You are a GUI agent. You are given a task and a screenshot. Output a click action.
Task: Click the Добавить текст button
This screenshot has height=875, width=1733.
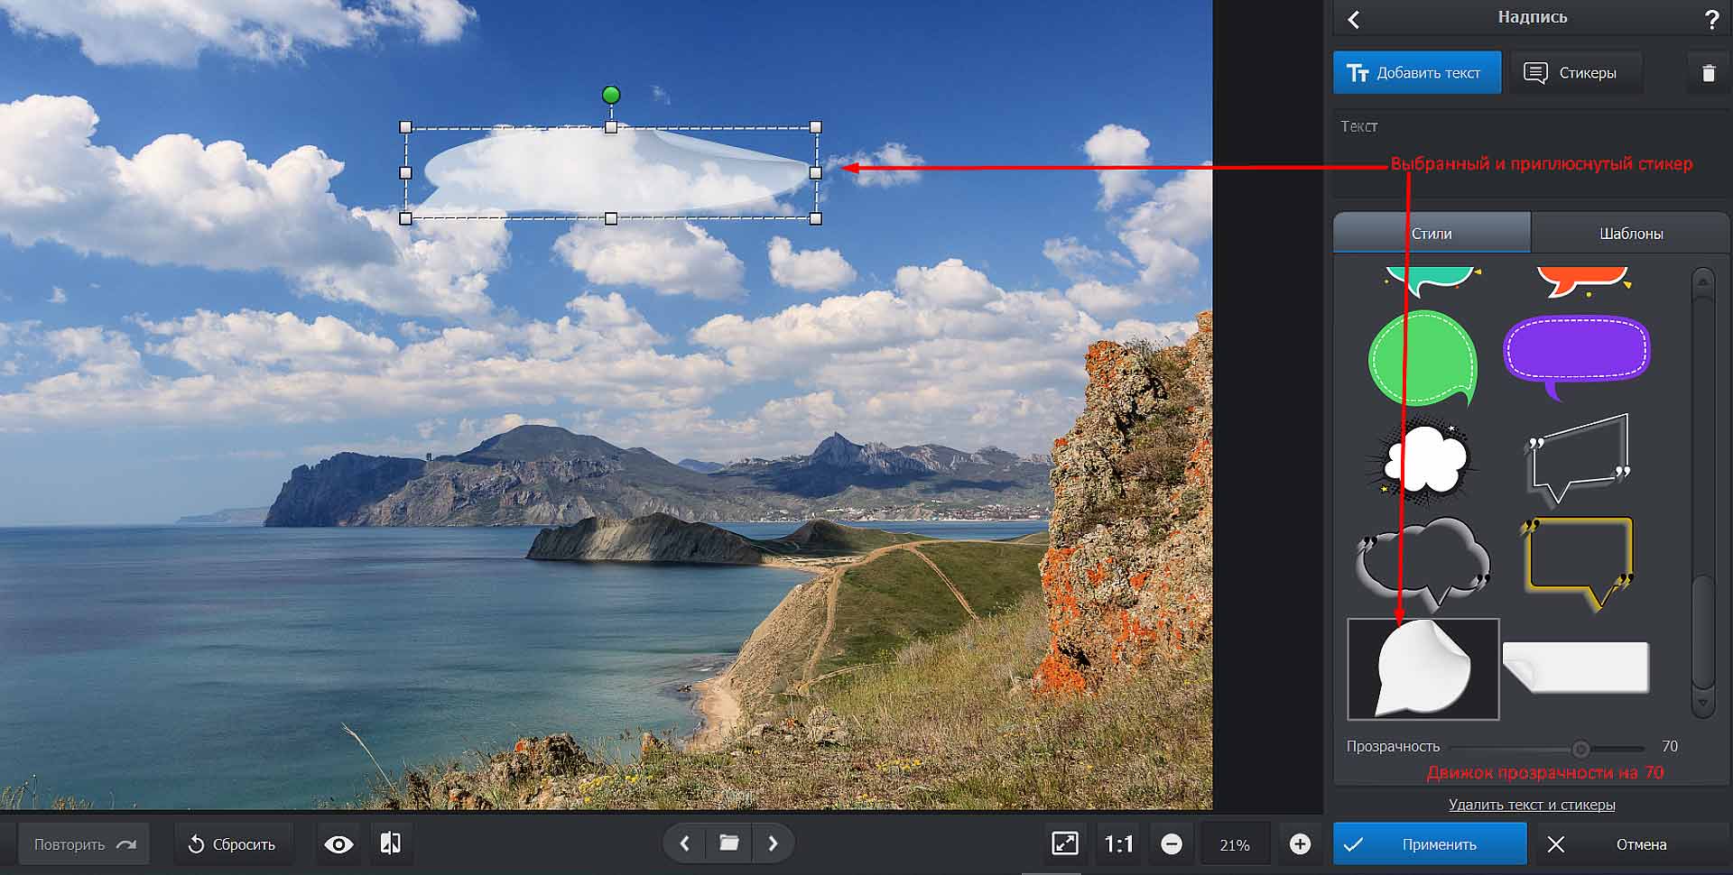(1416, 73)
